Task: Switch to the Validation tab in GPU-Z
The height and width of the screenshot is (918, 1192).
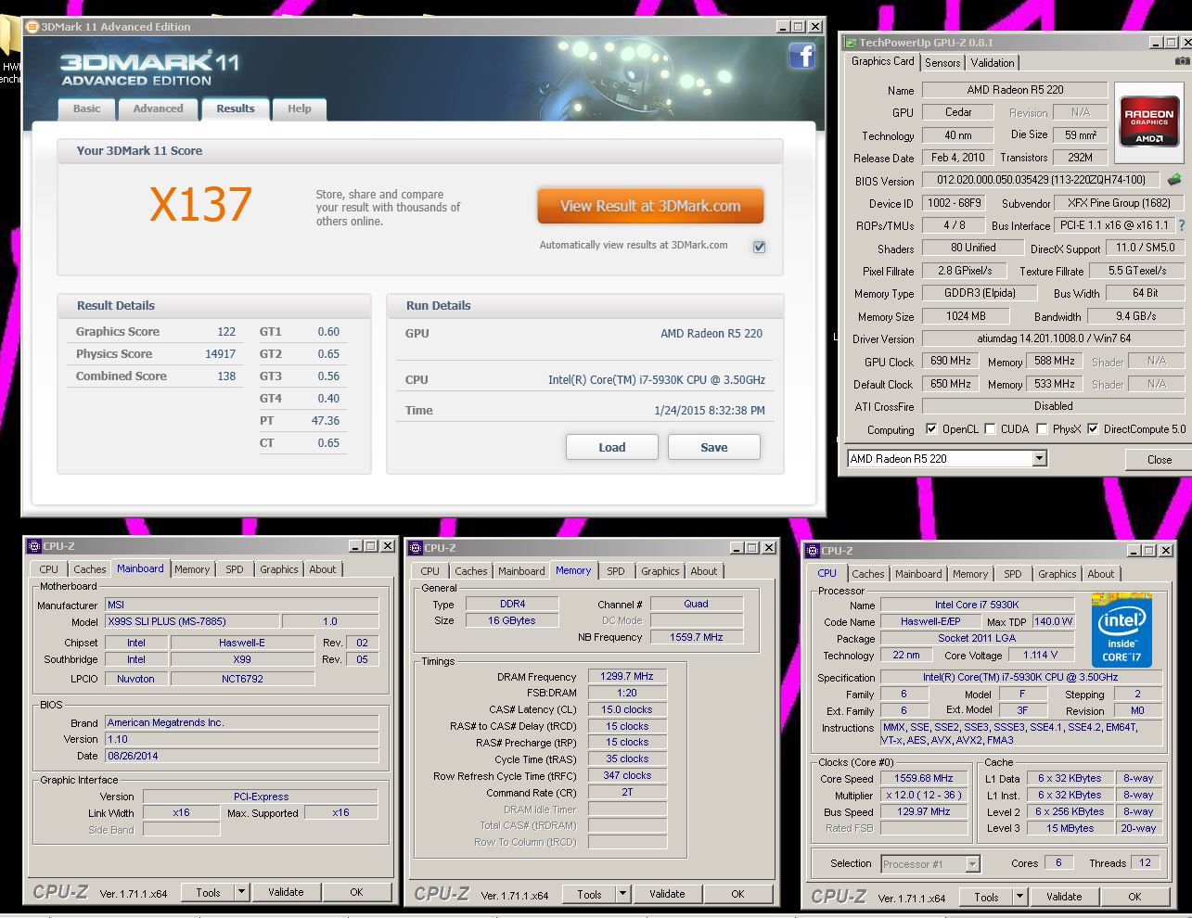Action: click(x=993, y=62)
